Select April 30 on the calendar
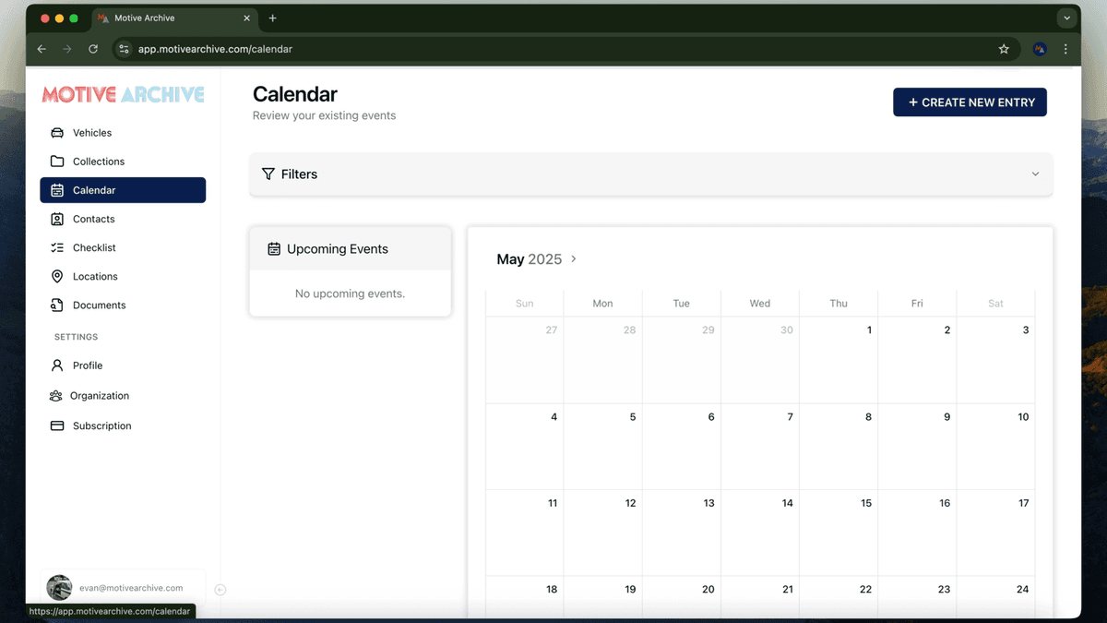 click(x=760, y=360)
